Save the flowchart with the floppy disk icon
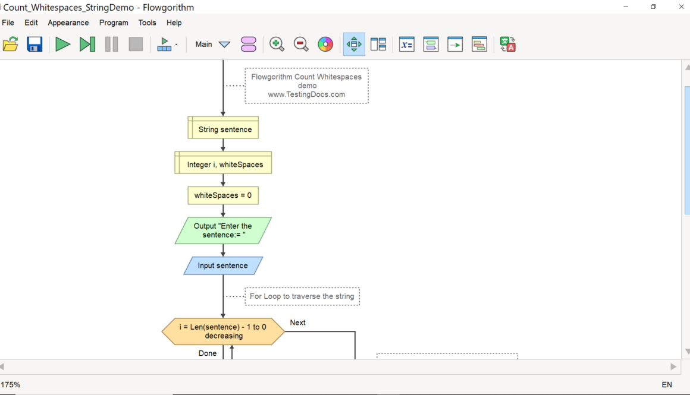Image resolution: width=690 pixels, height=395 pixels. point(34,45)
